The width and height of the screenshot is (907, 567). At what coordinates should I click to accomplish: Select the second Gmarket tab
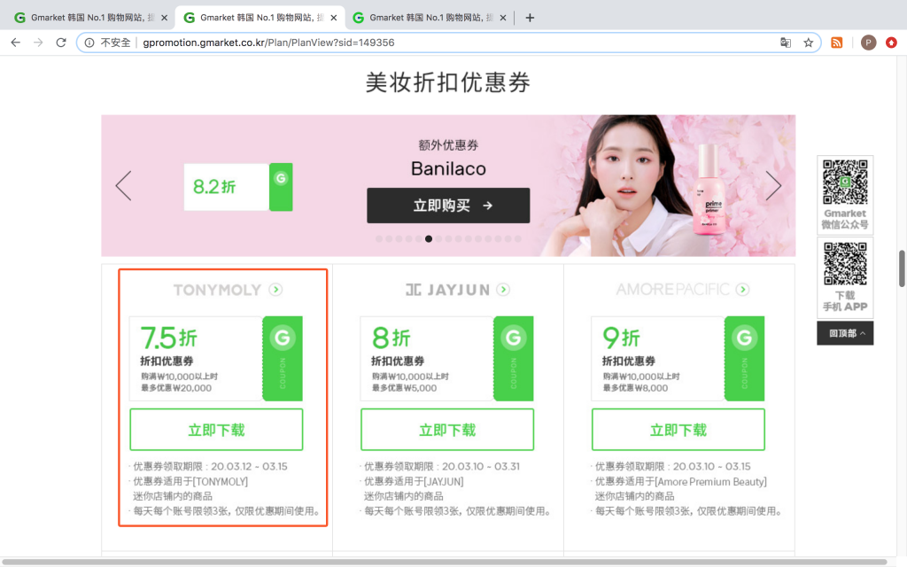coord(260,18)
